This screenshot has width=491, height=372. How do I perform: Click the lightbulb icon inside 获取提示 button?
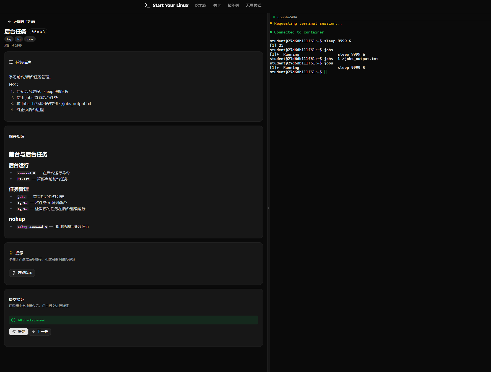[14, 273]
